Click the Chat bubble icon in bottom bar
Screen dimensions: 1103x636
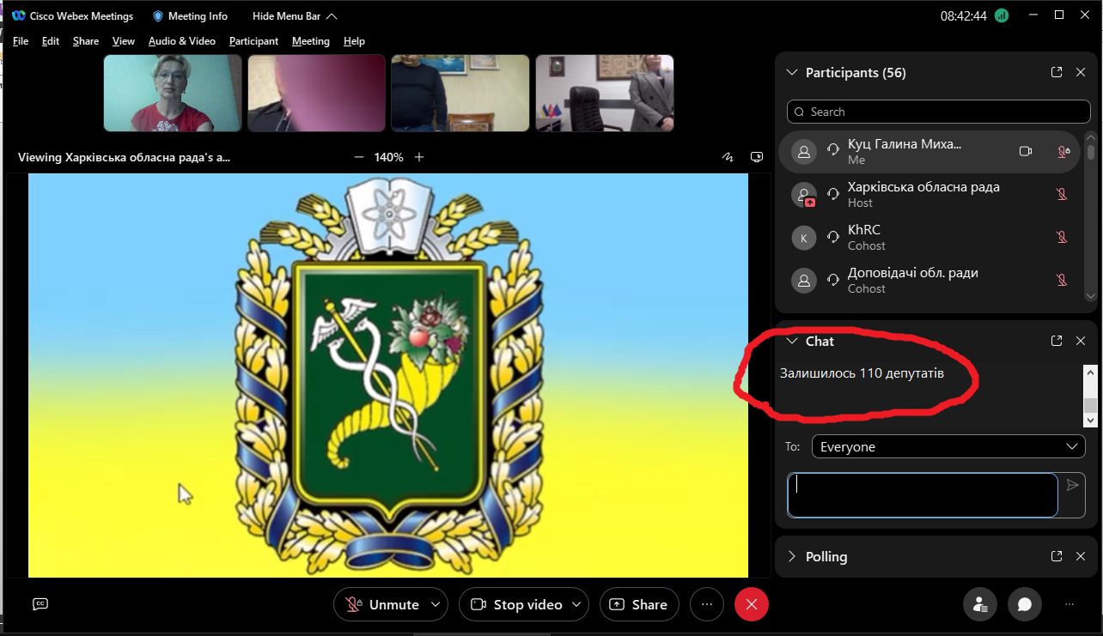pyautogui.click(x=1024, y=604)
